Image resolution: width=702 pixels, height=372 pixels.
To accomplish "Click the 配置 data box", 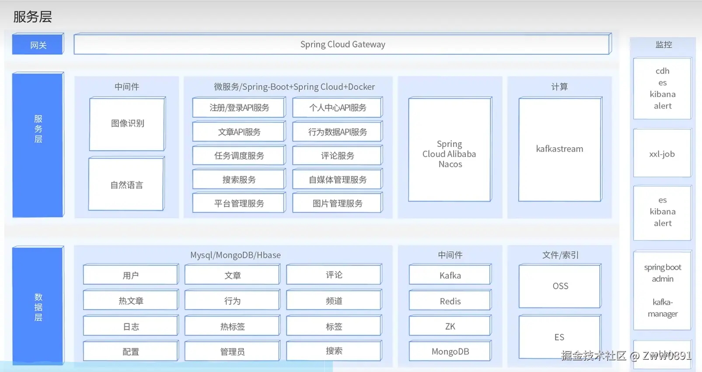I will (131, 351).
